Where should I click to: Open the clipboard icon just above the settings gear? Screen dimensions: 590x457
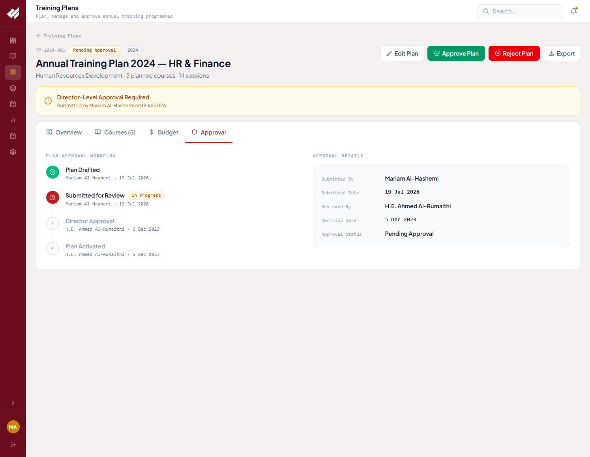(13, 136)
